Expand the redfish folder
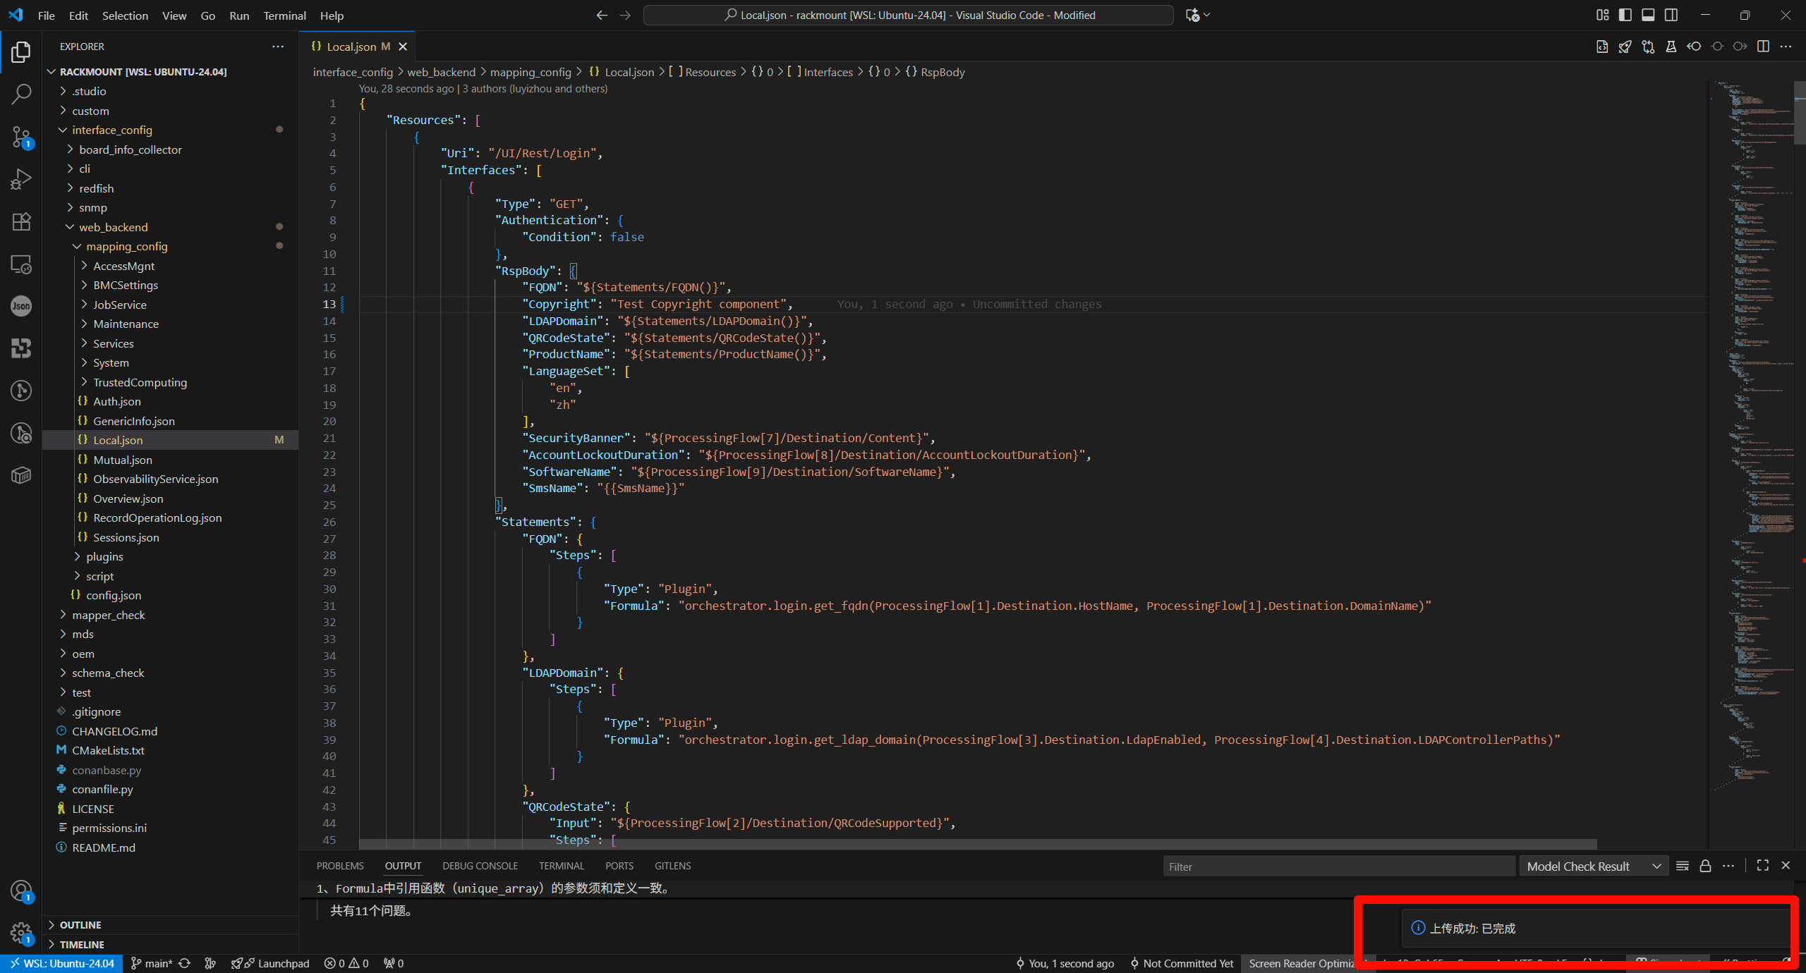Screen dimensions: 1806x973 pos(97,188)
